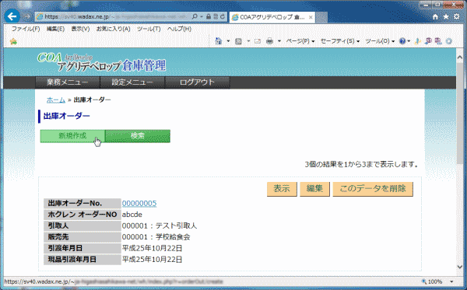Open the お気に入り(A) menu
This screenshot has height=290, width=467.
[x=113, y=29]
